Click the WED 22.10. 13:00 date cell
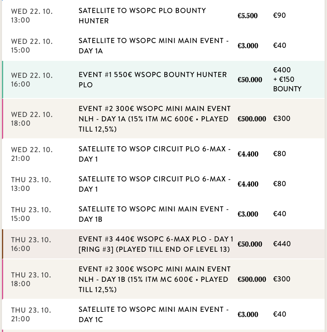The width and height of the screenshot is (327, 332). tap(32, 16)
